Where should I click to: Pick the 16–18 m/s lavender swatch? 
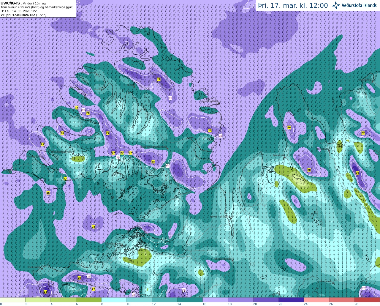coord(215,300)
